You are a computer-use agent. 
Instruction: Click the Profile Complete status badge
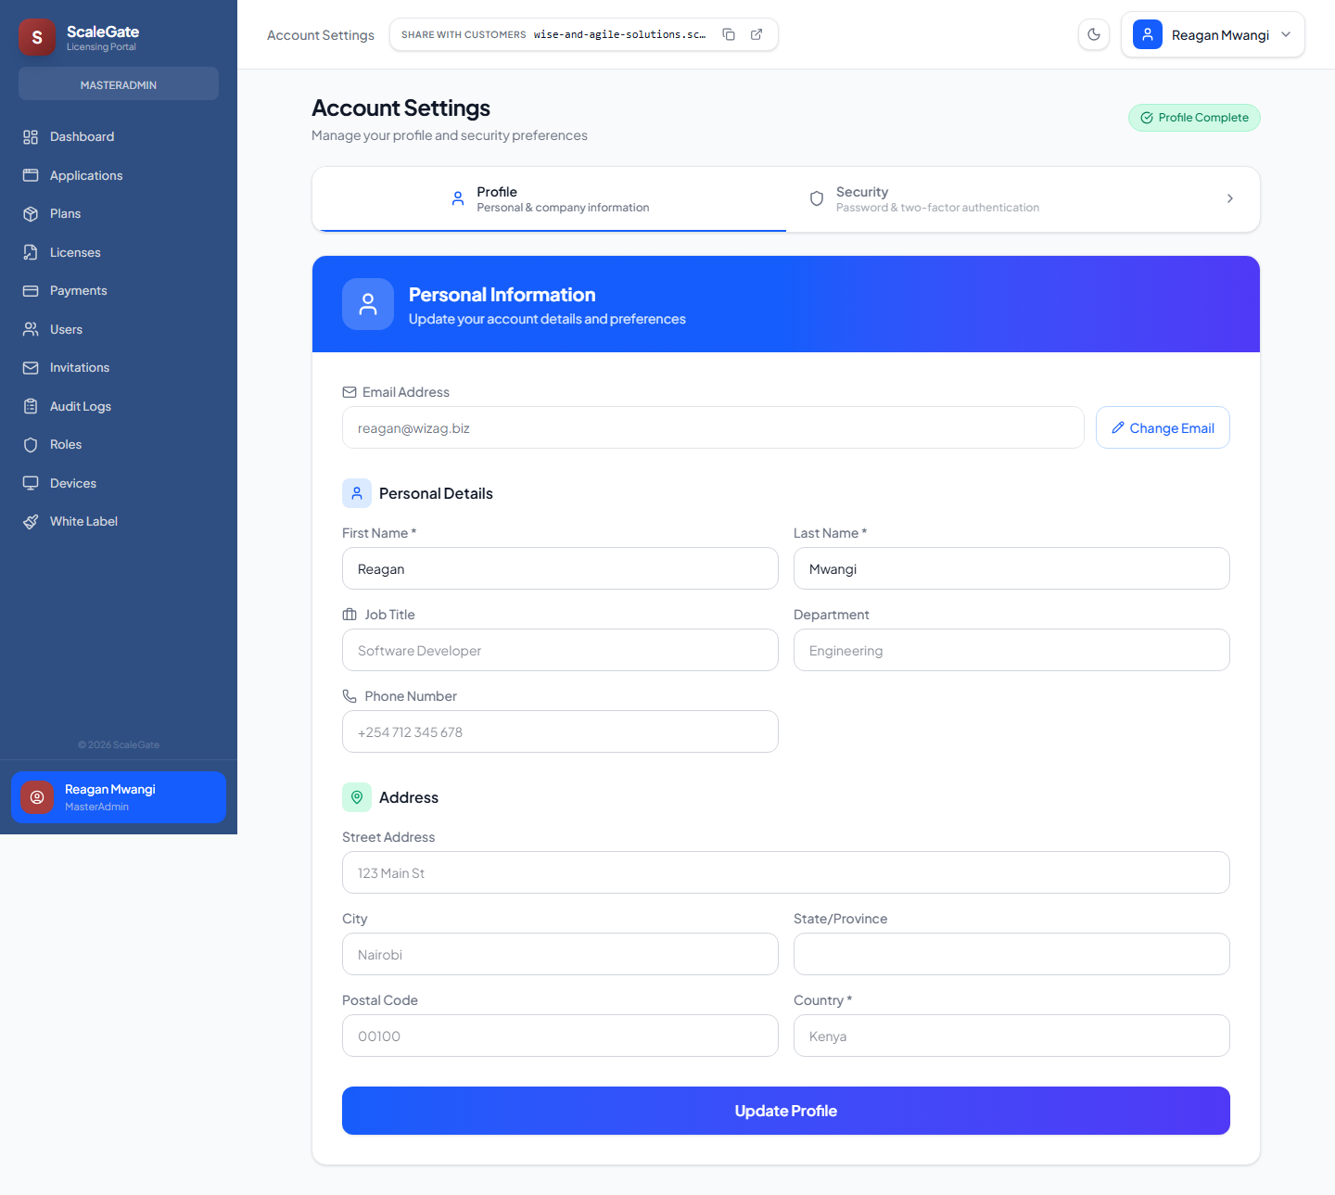point(1194,117)
